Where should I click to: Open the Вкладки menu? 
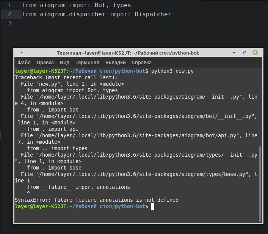coord(116,63)
